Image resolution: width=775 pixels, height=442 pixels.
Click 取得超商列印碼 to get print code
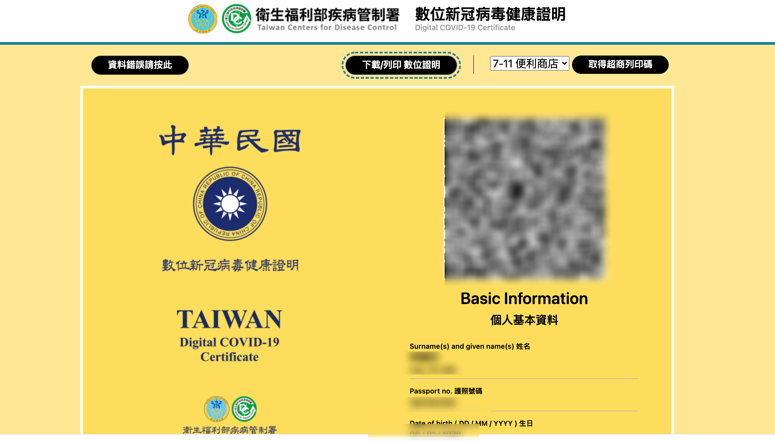[620, 64]
